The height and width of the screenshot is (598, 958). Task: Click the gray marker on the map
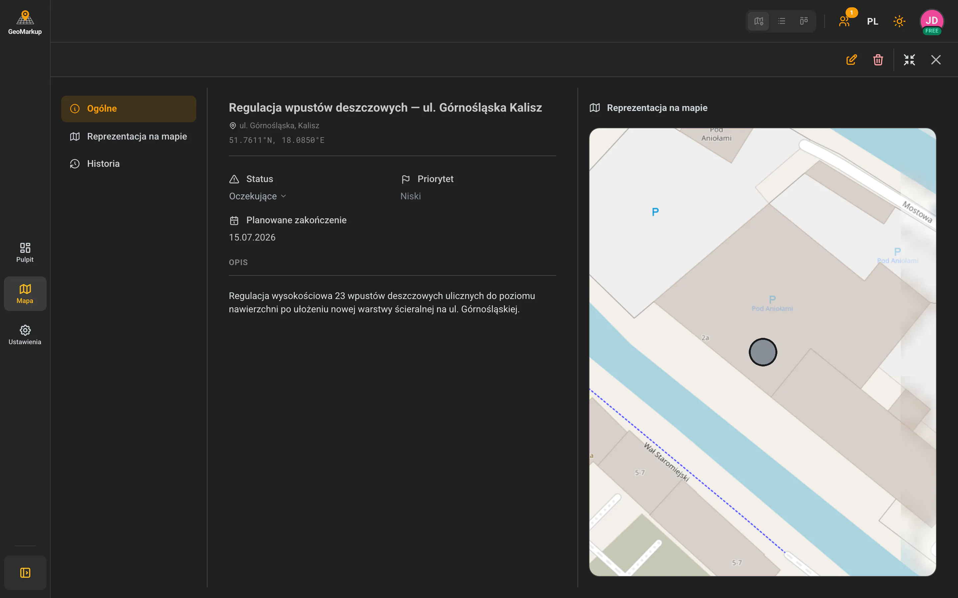[x=763, y=352]
